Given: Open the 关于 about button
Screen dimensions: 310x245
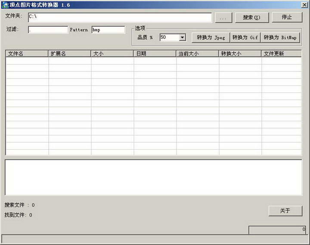Looking at the screenshot, I should pyautogui.click(x=285, y=211).
